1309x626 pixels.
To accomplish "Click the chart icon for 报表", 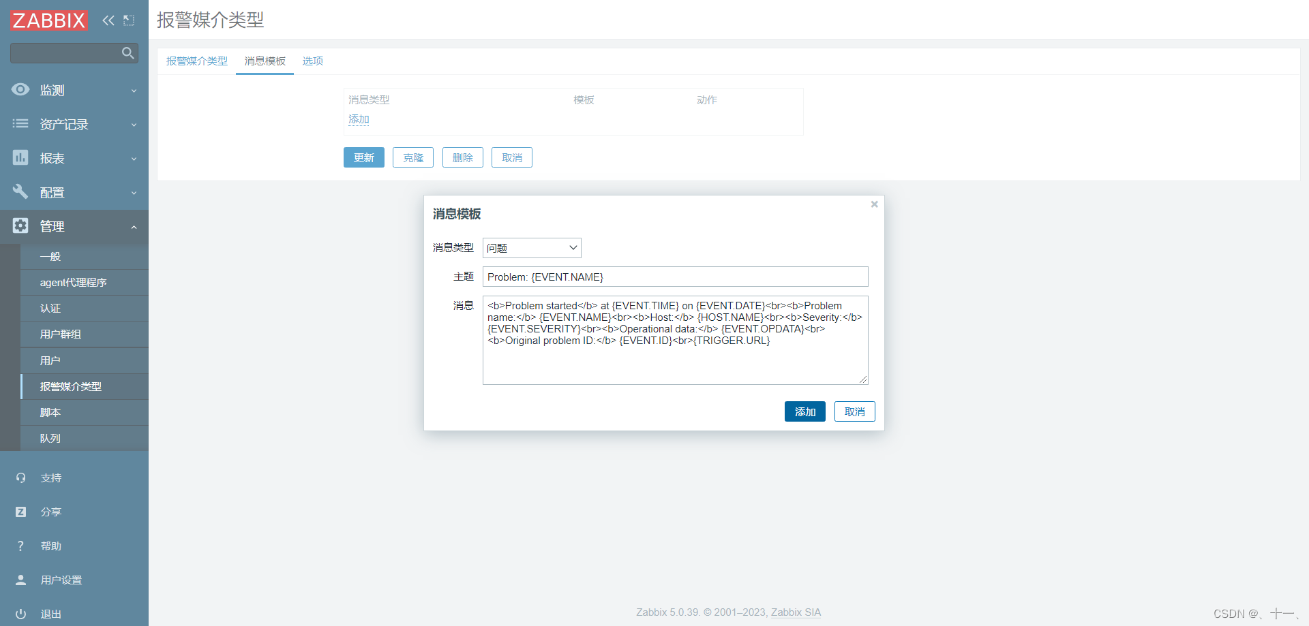I will tap(20, 157).
